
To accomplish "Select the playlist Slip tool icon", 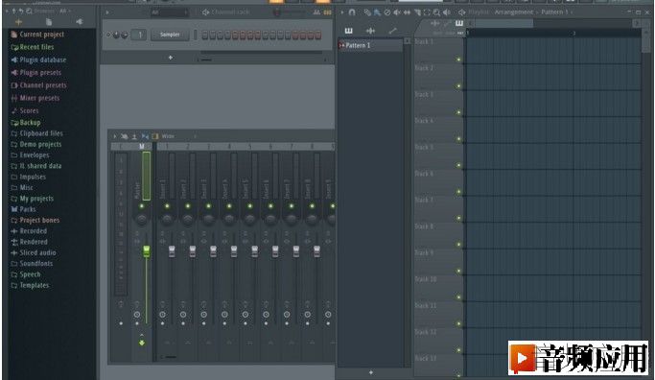I will pos(407,12).
